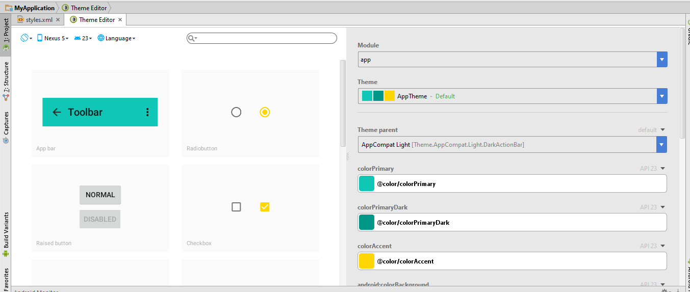The image size is (690, 292).
Task: Open the Nexus 5 device dropdown
Action: (x=53, y=38)
